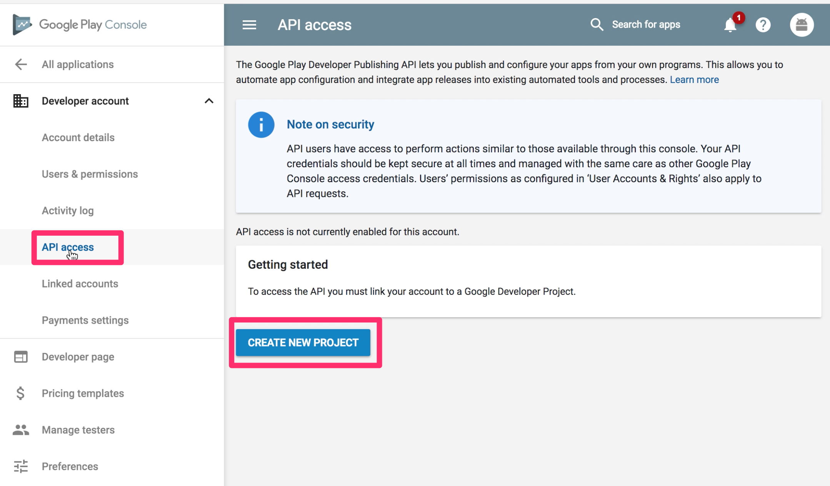Image resolution: width=830 pixels, height=486 pixels.
Task: Click the Manage testers people icon
Action: tap(21, 430)
